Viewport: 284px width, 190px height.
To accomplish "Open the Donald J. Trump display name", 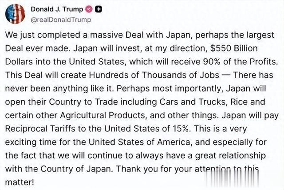I will click(x=57, y=9).
